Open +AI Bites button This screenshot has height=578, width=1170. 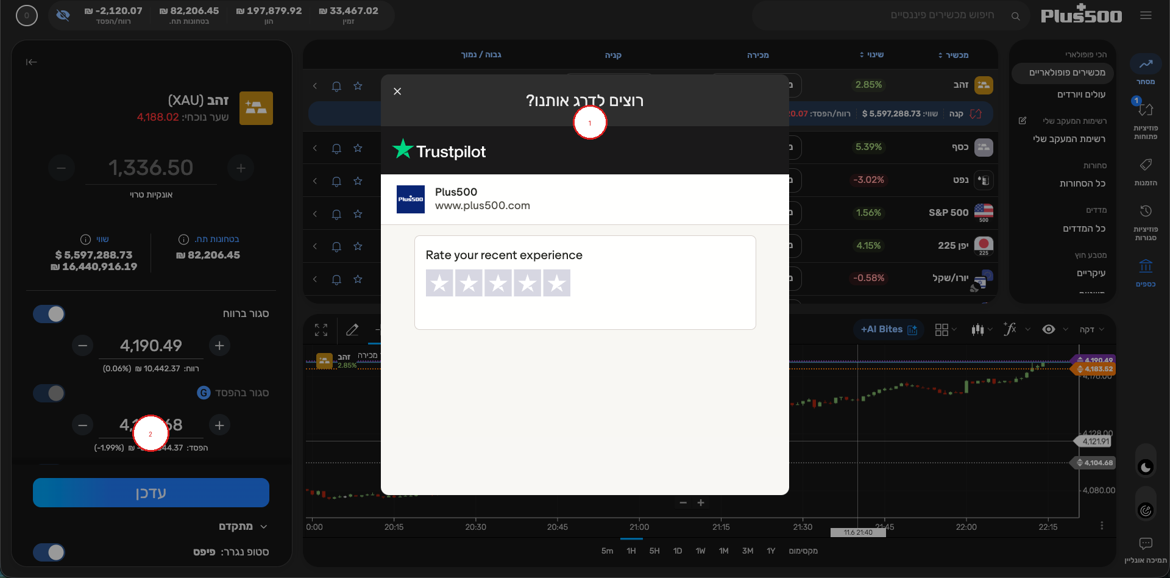click(888, 329)
